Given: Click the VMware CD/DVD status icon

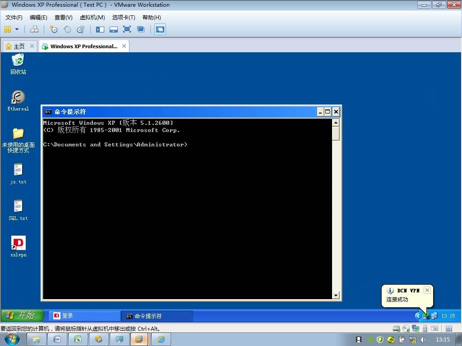Looking at the screenshot, I should (x=406, y=328).
